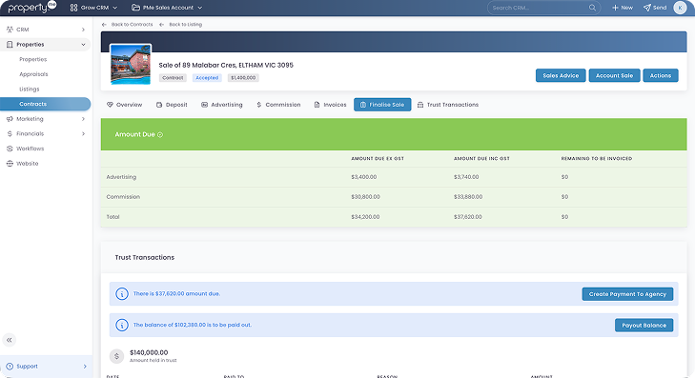Open Workflows in the sidebar

pyautogui.click(x=31, y=149)
